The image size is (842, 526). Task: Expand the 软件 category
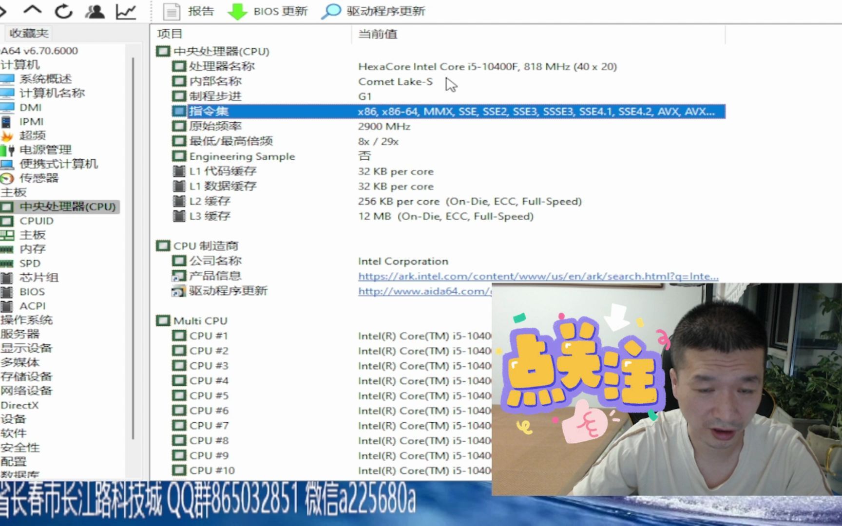(13, 433)
